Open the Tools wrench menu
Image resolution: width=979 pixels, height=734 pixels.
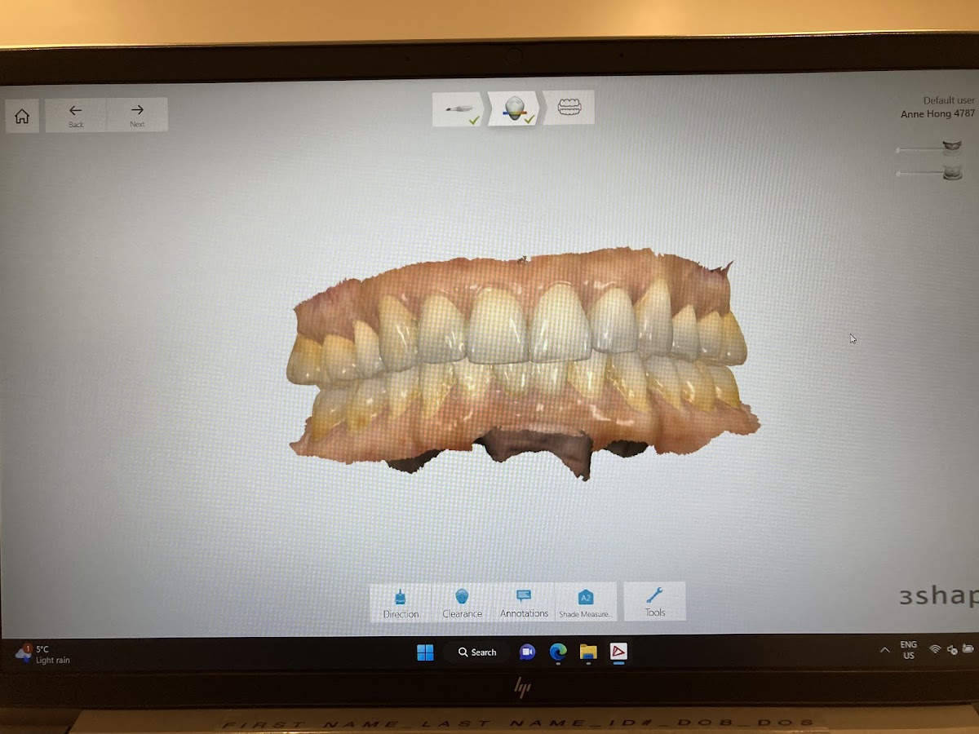click(x=654, y=602)
